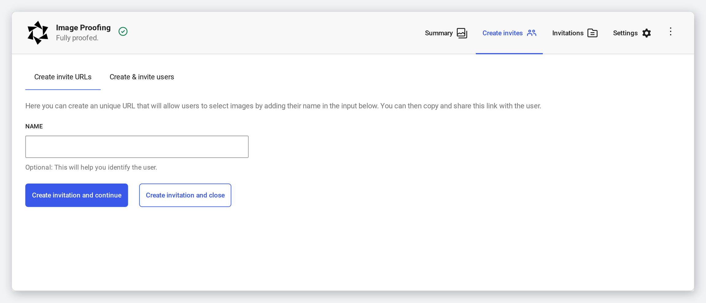Screen dimensions: 706x303
Task: Click the Image Proofing star logo
Action: tap(38, 33)
